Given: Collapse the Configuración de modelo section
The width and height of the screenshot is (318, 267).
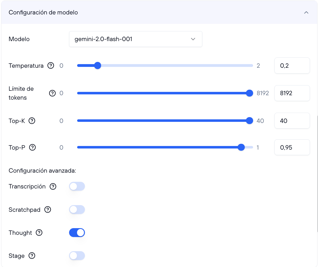Looking at the screenshot, I should tap(306, 12).
